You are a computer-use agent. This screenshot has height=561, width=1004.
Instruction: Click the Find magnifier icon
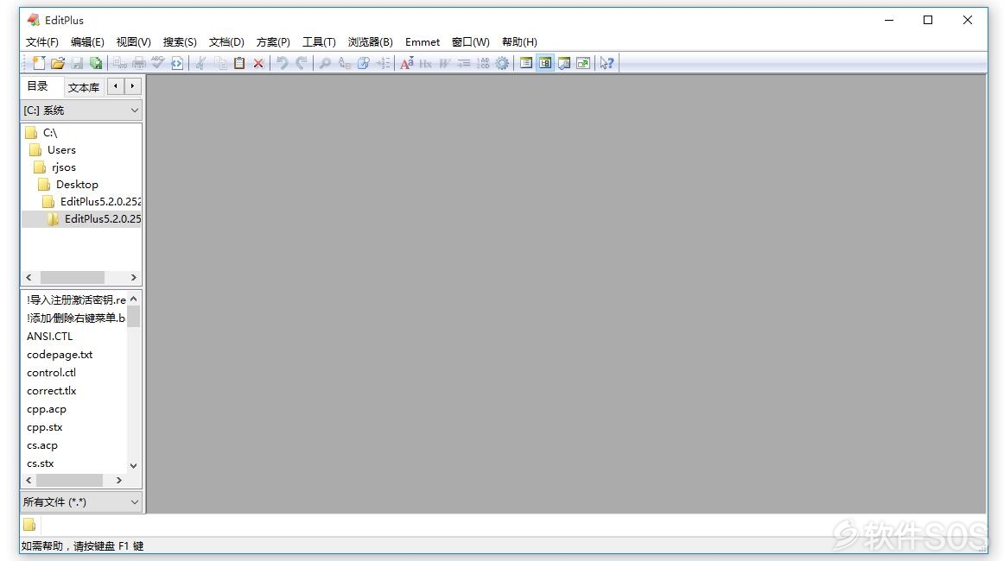click(x=325, y=63)
